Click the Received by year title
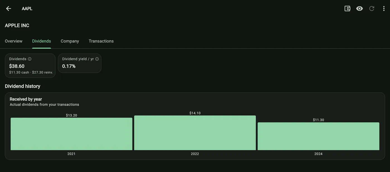This screenshot has height=172, width=390. [x=26, y=99]
